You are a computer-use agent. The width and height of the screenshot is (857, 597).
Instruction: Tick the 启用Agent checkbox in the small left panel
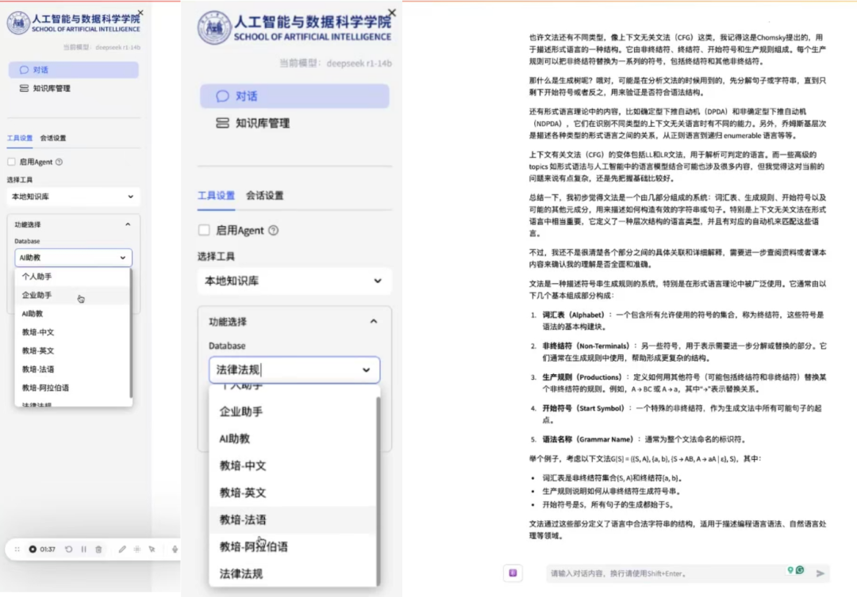click(x=11, y=162)
